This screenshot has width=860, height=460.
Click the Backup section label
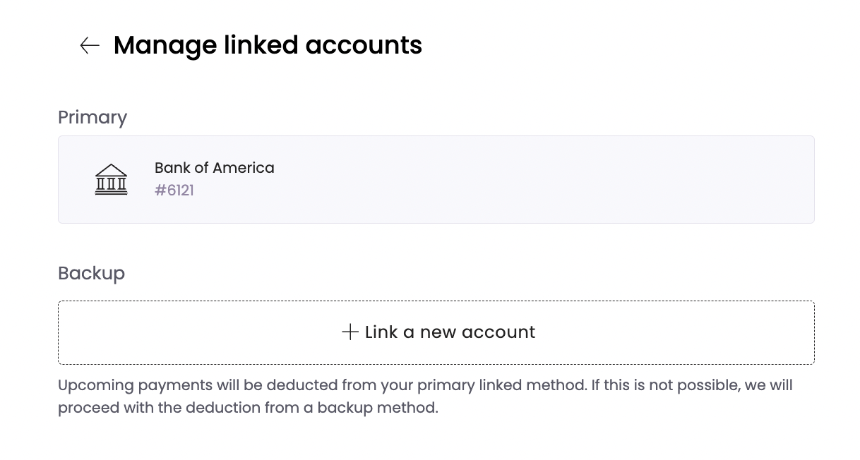pyautogui.click(x=92, y=273)
